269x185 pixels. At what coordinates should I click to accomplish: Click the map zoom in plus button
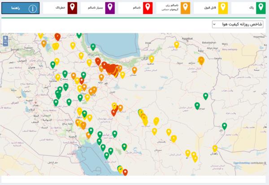point(5,39)
